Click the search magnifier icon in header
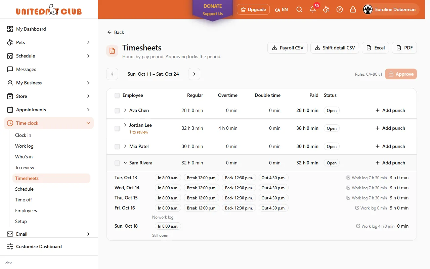 pyautogui.click(x=299, y=9)
